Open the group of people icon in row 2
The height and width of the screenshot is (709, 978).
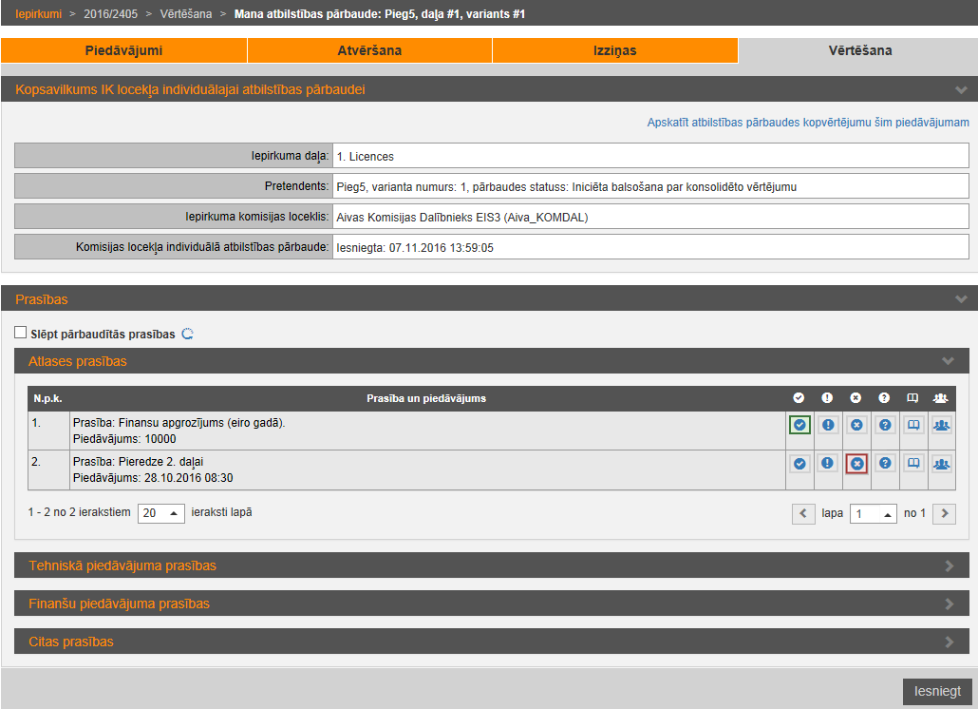pyautogui.click(x=941, y=464)
